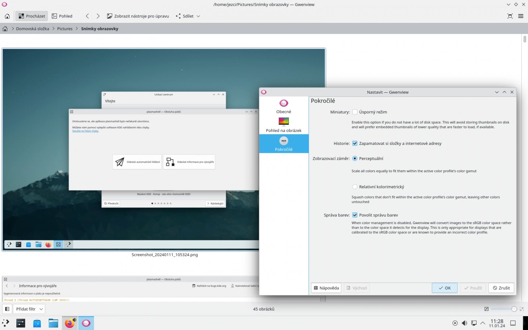Screen dimensions: 528x330
Task: Click the Zobrazovací záměr: label
Action: [x=331, y=158]
